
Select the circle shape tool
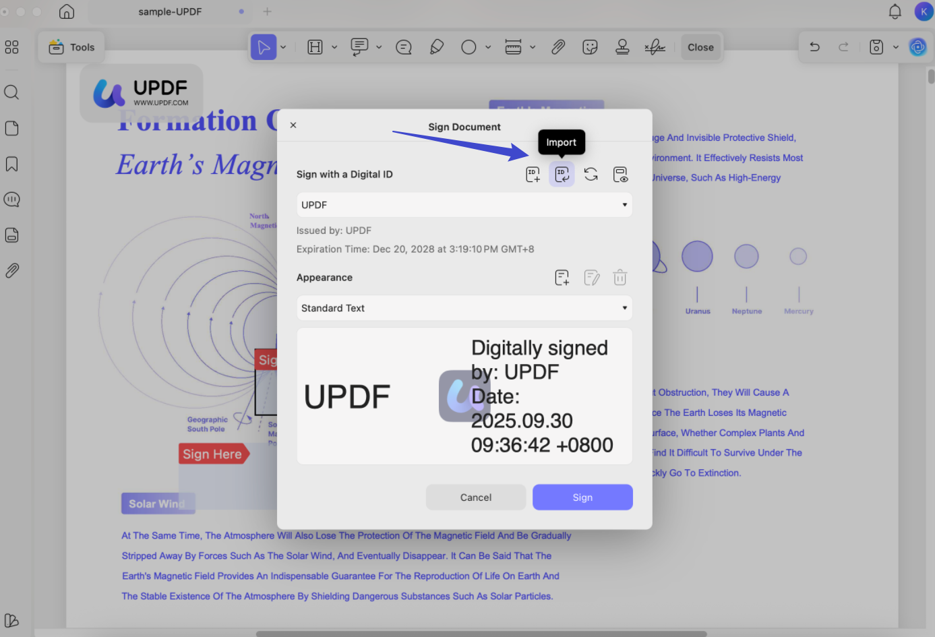(469, 47)
